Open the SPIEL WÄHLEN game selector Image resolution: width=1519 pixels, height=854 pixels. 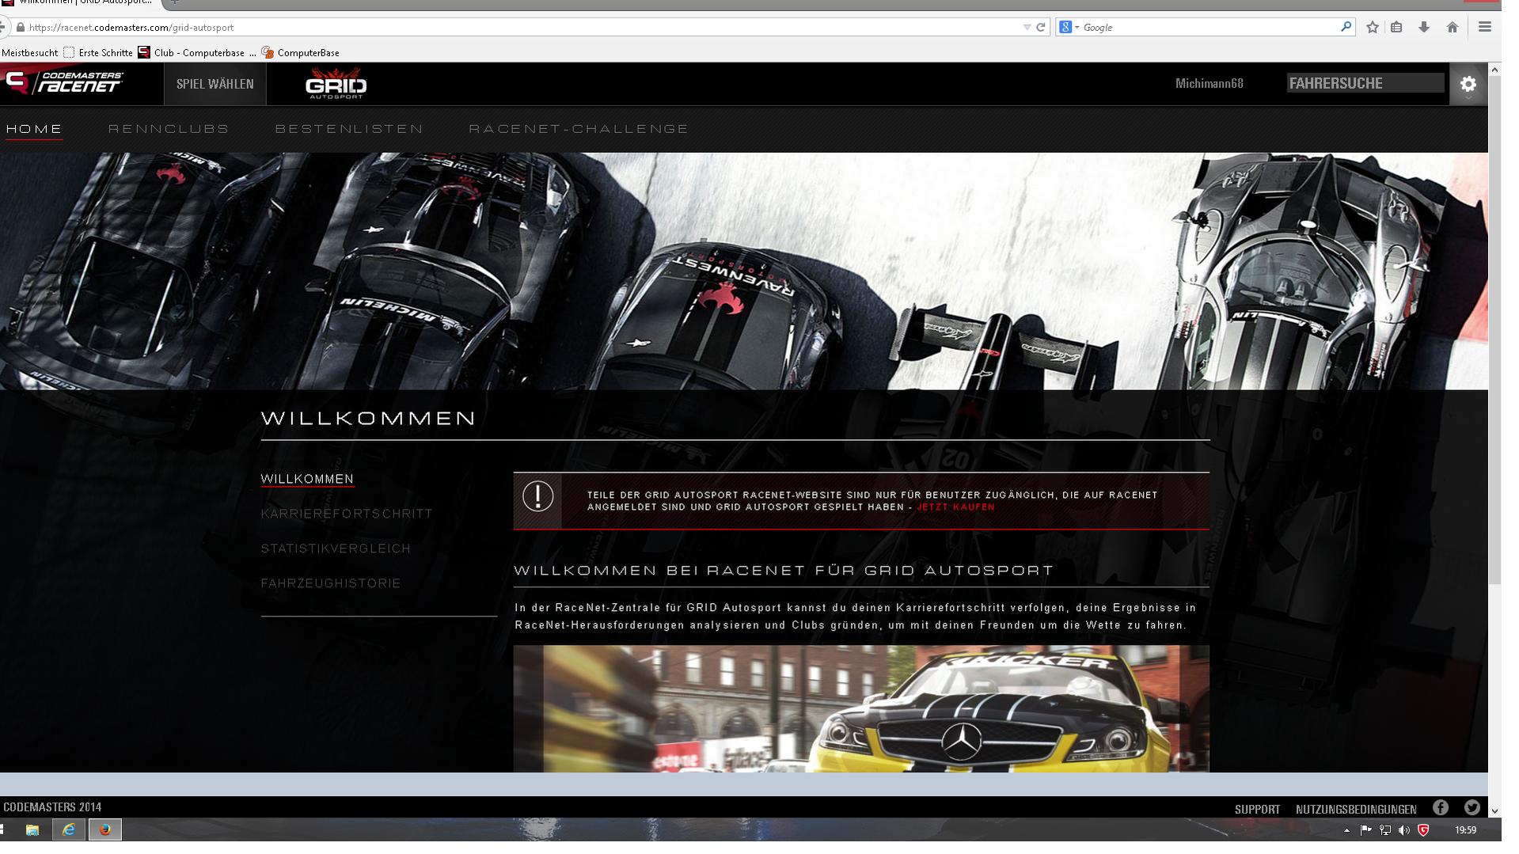point(215,84)
